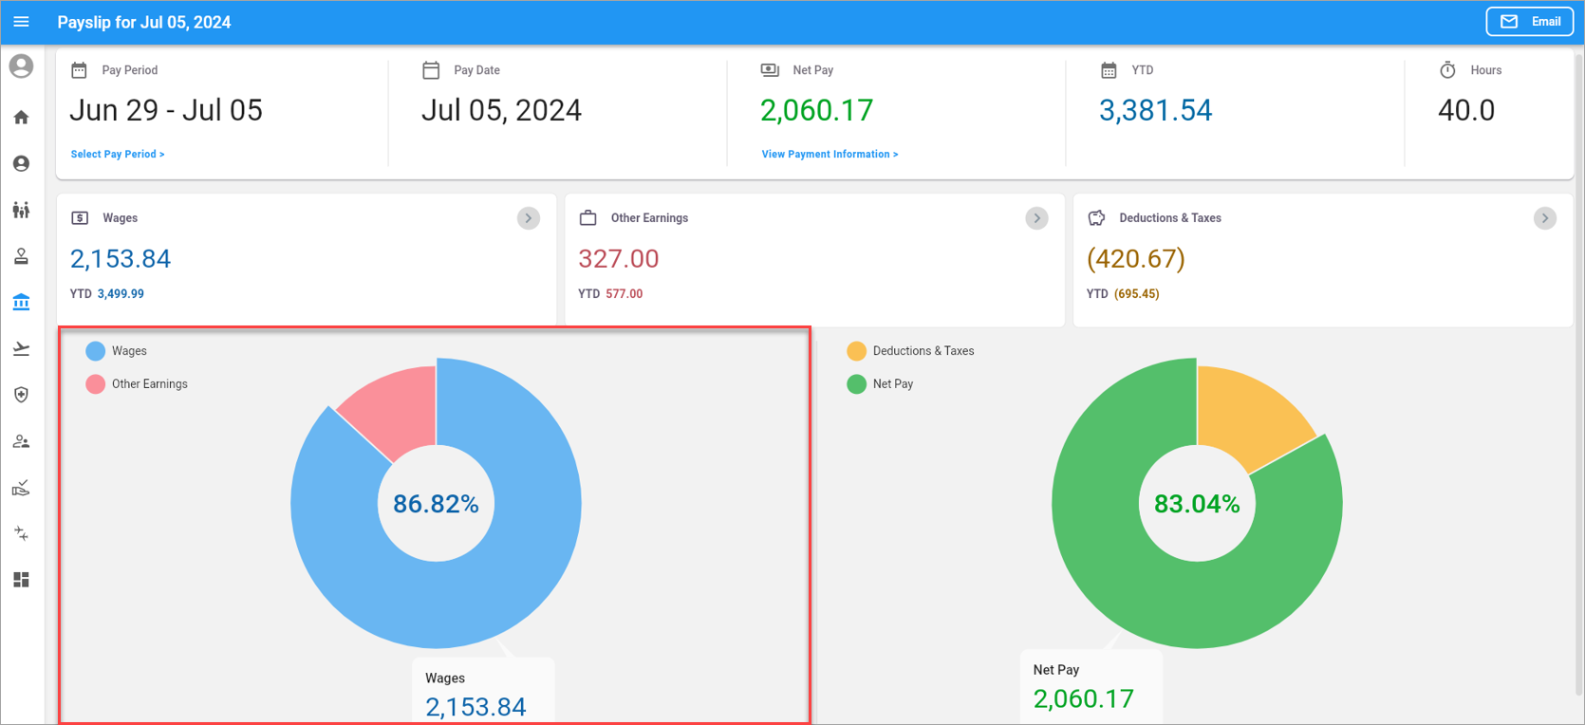This screenshot has width=1585, height=725.
Task: Open the hand with checkmark icon in sidebar
Action: tap(21, 488)
